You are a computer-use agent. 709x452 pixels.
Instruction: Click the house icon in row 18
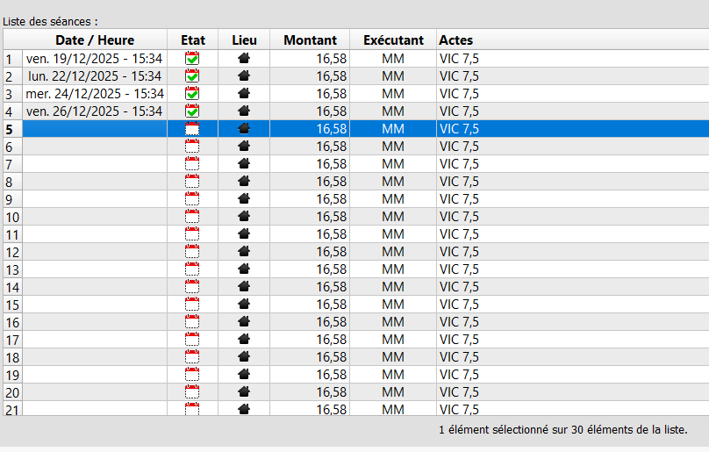[x=244, y=357]
